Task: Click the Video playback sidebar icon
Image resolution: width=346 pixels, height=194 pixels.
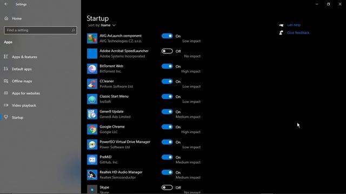Action: click(x=6, y=105)
